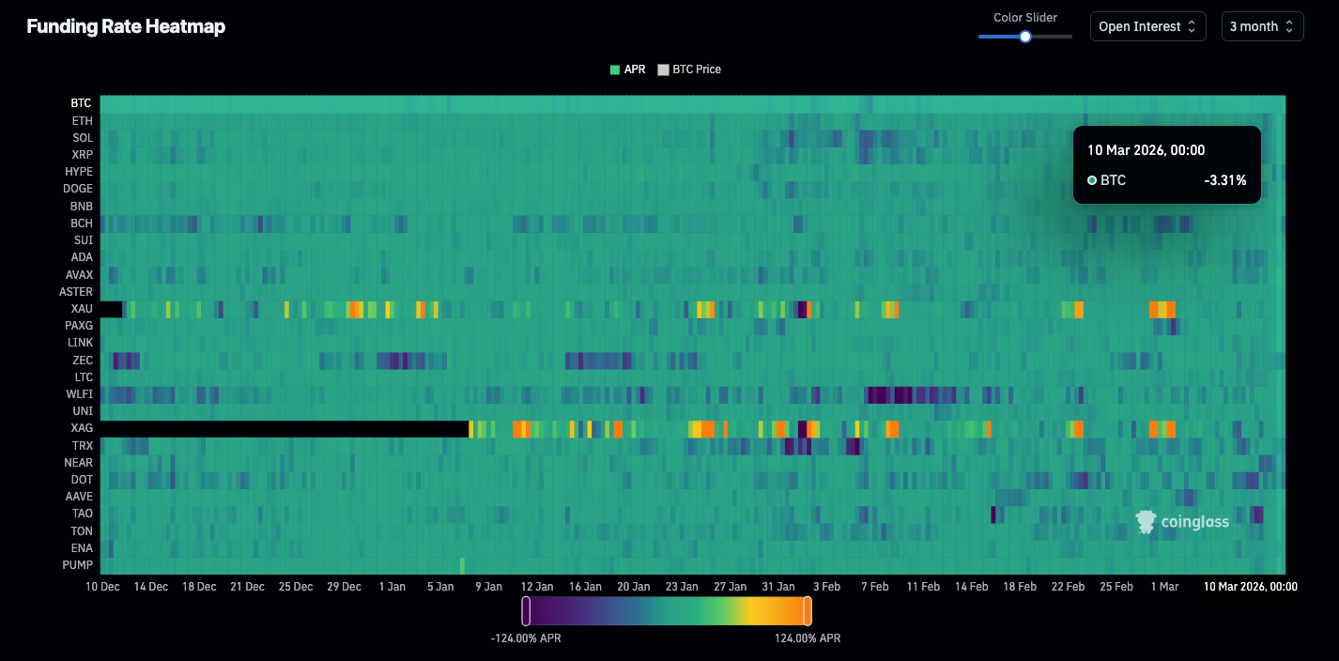This screenshot has height=661, width=1339.
Task: Click the middle of the APR gradient bar
Action: 667,611
